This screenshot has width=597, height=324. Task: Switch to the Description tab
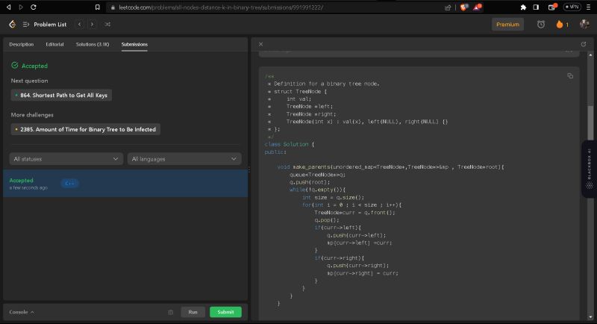(22, 45)
